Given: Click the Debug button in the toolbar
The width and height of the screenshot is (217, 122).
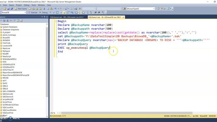Looking at the screenshot, I should point(43,13).
